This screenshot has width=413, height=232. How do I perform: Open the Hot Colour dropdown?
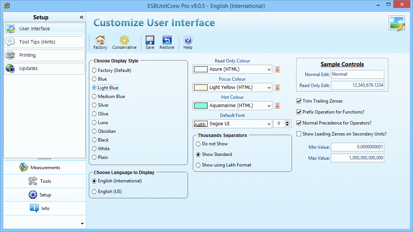pyautogui.click(x=269, y=106)
